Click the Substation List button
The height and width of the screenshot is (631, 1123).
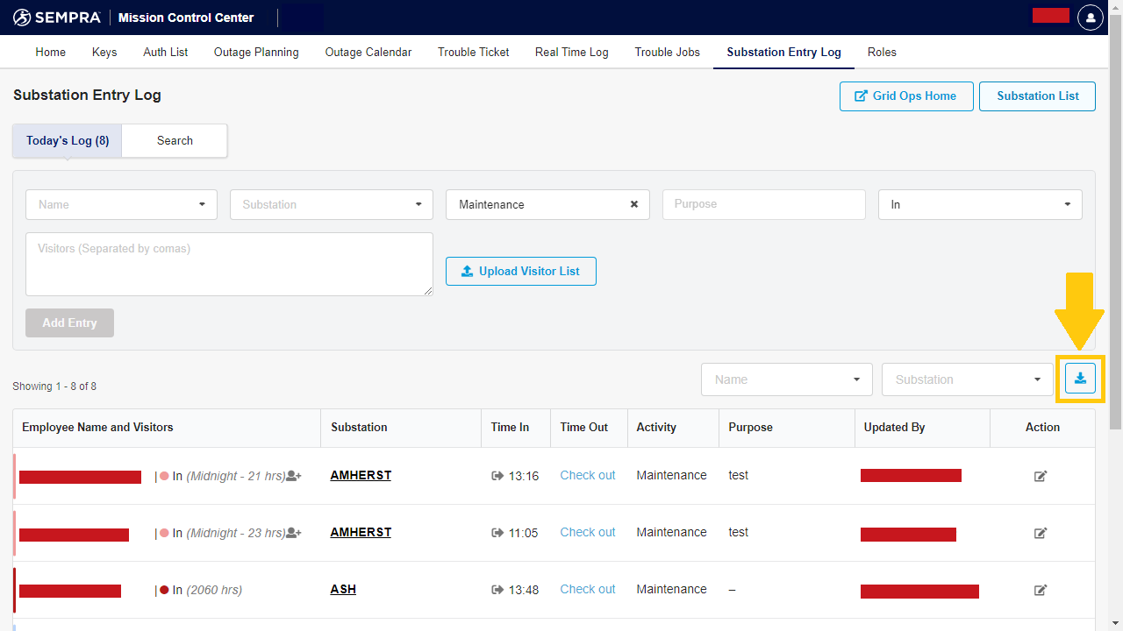coord(1037,96)
